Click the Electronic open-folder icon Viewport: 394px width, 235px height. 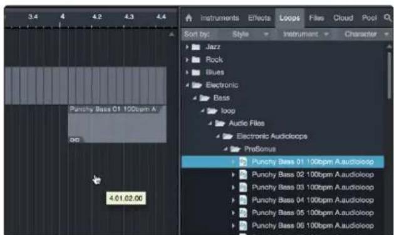pos(197,85)
